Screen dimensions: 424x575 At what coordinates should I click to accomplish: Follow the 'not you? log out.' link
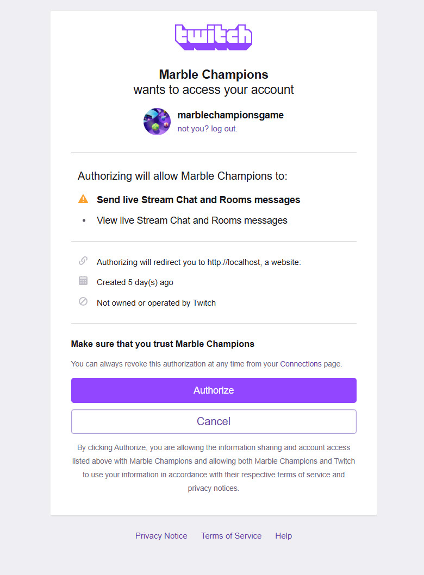(208, 129)
